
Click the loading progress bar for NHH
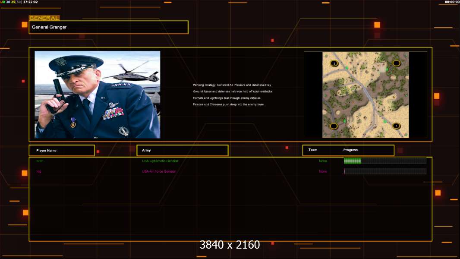tap(385, 161)
